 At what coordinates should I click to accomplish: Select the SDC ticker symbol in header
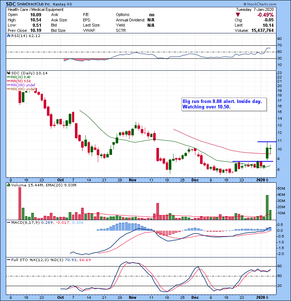pyautogui.click(x=11, y=4)
